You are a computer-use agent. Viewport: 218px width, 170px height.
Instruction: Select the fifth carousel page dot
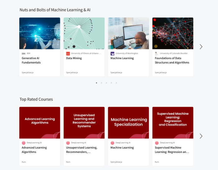coord(116,83)
